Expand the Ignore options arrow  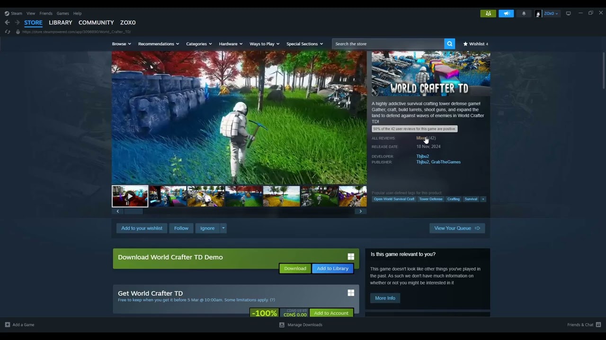coord(223,228)
